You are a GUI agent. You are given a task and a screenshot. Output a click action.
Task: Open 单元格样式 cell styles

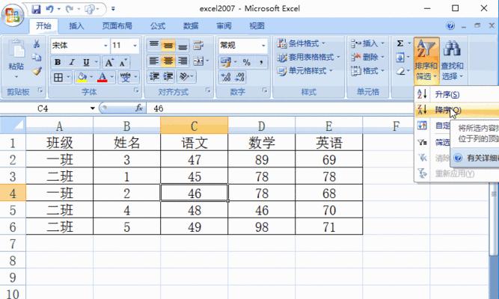304,71
